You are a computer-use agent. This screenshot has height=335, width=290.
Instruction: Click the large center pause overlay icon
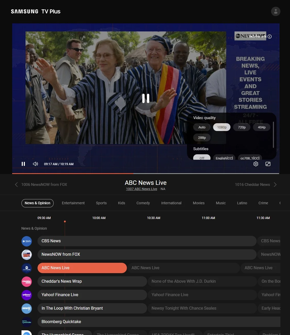coord(146,98)
